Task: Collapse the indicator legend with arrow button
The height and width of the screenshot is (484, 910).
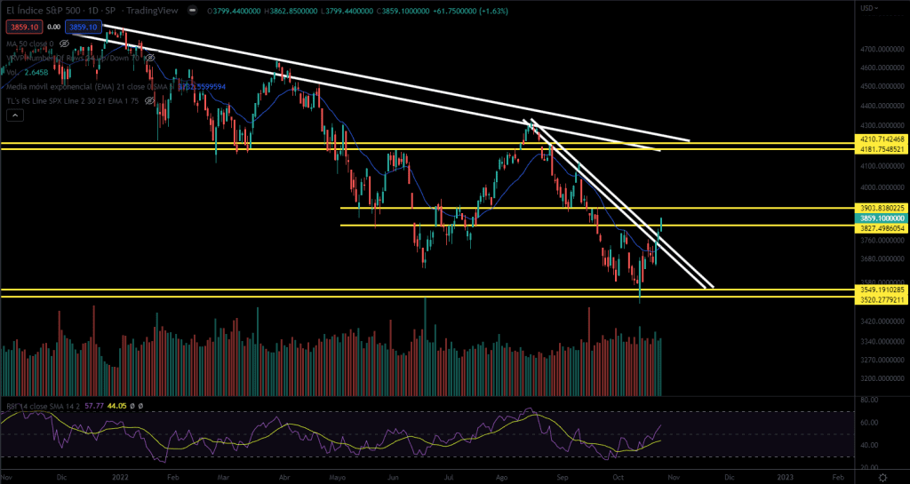Action: (15, 115)
